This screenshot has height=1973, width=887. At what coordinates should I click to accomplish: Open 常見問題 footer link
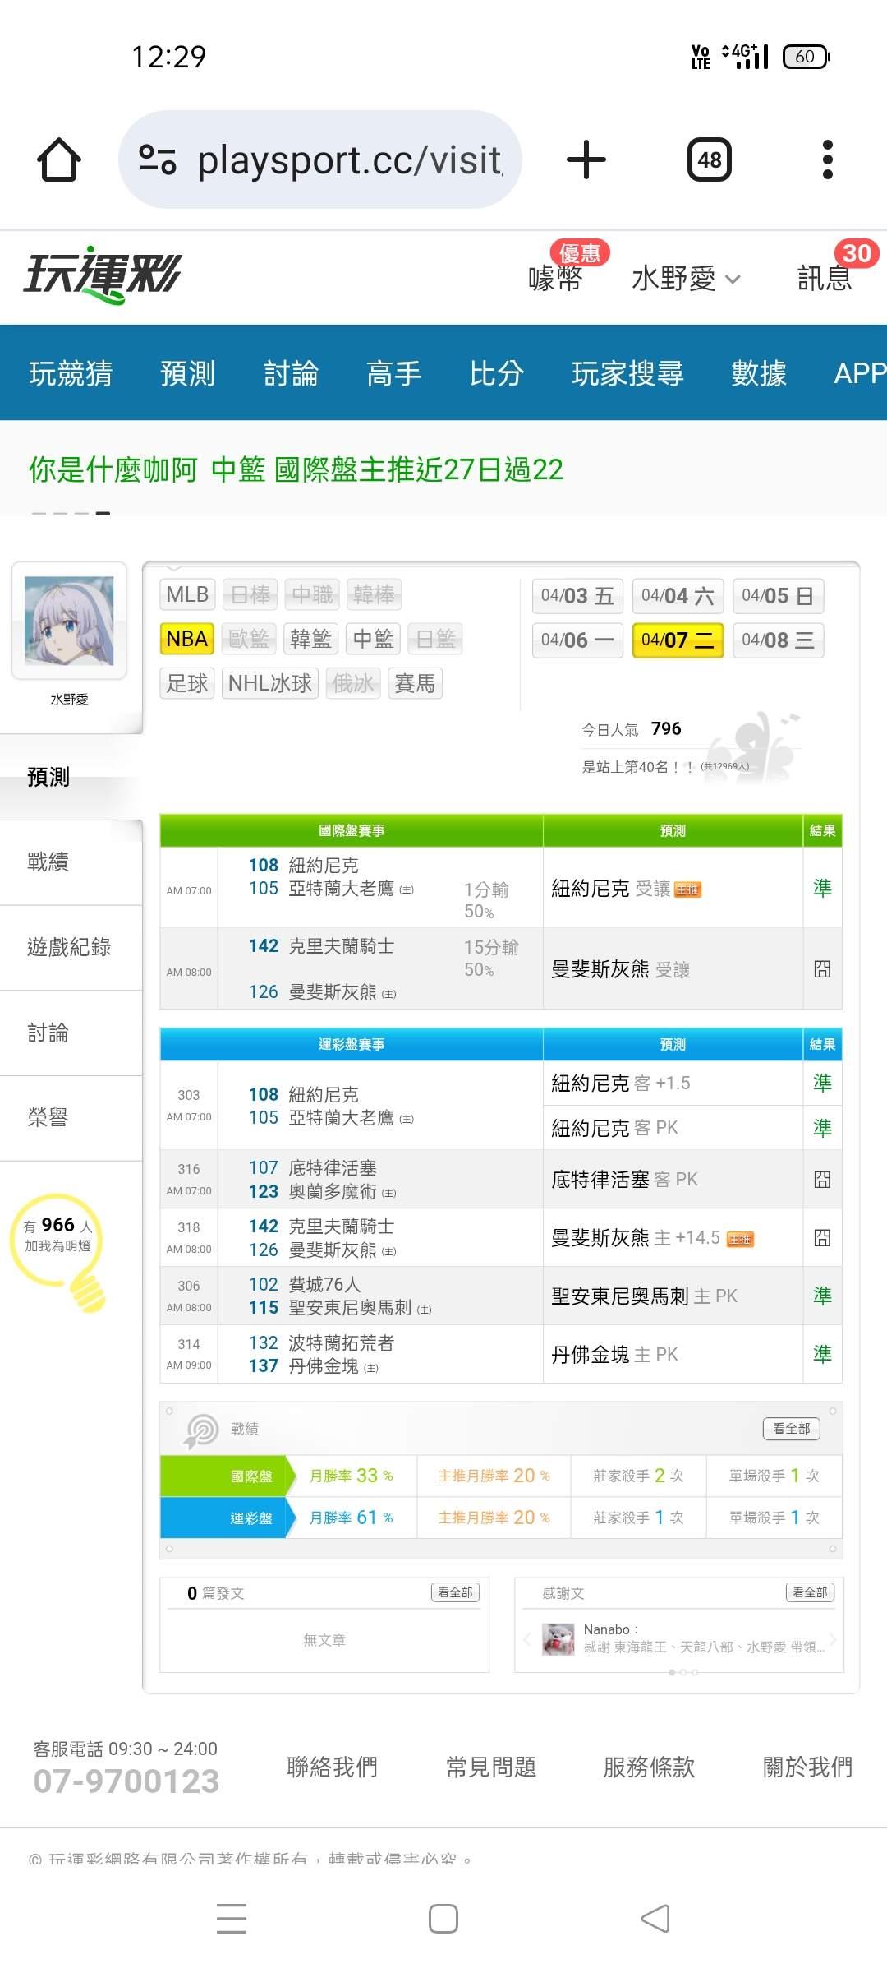pyautogui.click(x=491, y=1767)
